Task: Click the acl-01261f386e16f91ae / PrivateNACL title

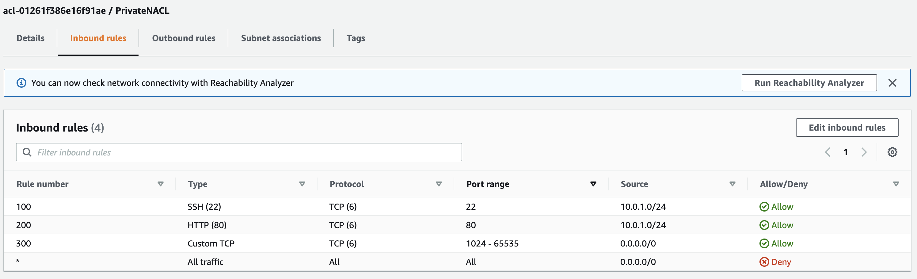Action: 86,10
